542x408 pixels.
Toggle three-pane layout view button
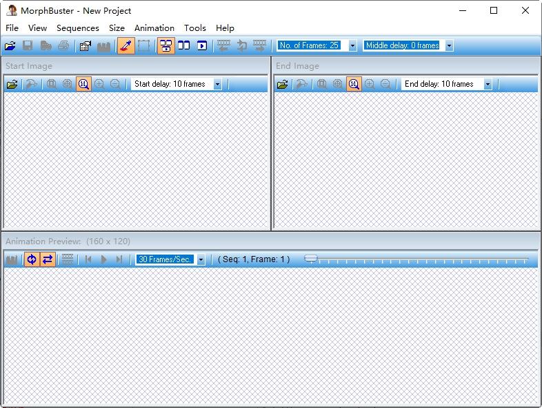[166, 45]
